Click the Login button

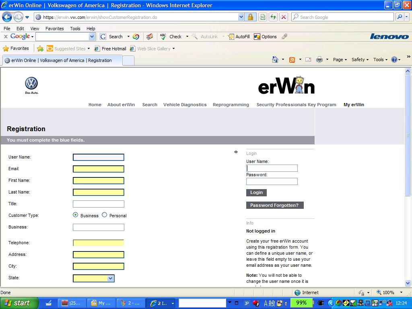[256, 193]
